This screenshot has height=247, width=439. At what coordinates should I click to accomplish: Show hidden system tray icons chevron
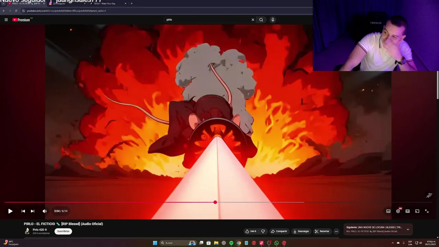[393, 243]
